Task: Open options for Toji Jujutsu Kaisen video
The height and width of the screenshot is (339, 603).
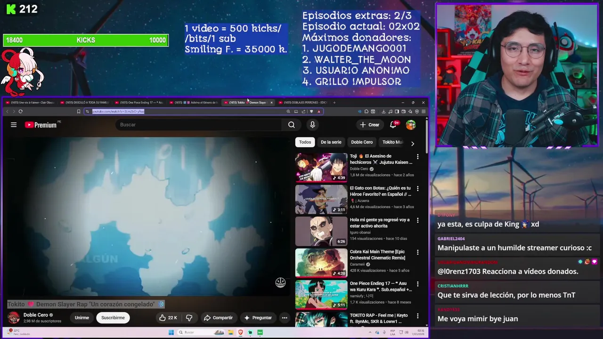Action: point(417,157)
